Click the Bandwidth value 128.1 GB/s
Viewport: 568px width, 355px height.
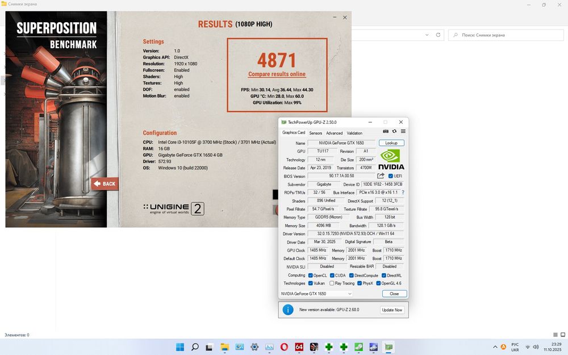pyautogui.click(x=386, y=225)
